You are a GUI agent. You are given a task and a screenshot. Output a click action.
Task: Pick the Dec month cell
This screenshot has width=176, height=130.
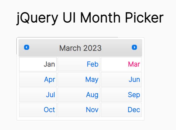(121, 110)
